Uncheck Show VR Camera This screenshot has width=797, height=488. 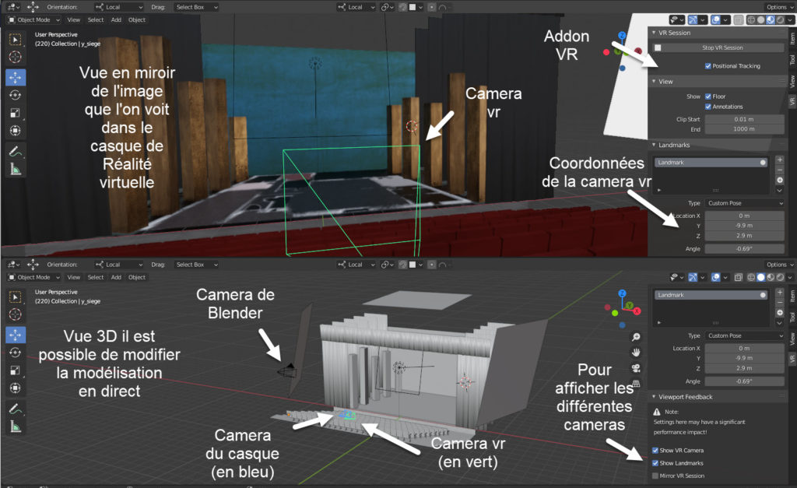[655, 451]
